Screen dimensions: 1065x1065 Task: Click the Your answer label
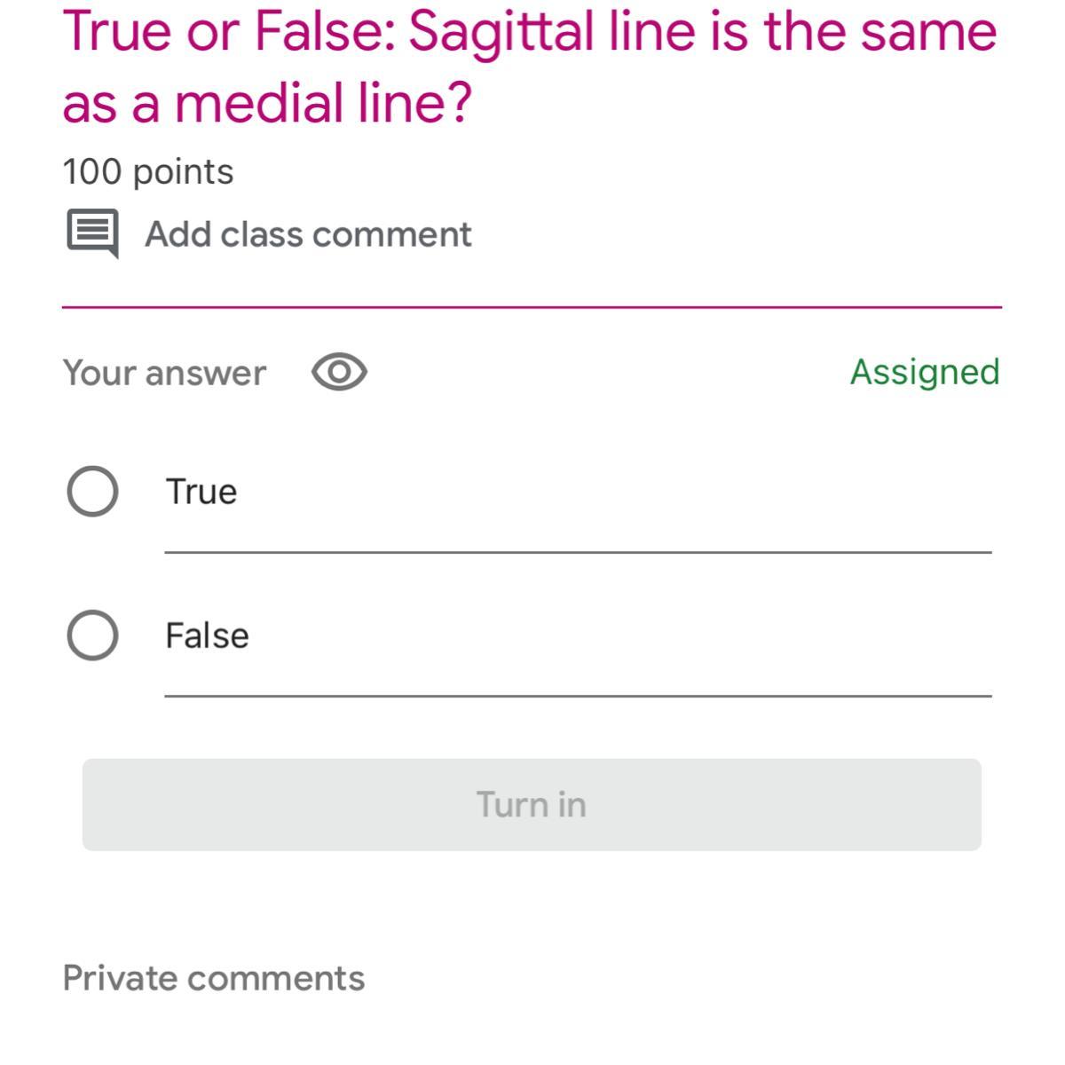pos(164,373)
